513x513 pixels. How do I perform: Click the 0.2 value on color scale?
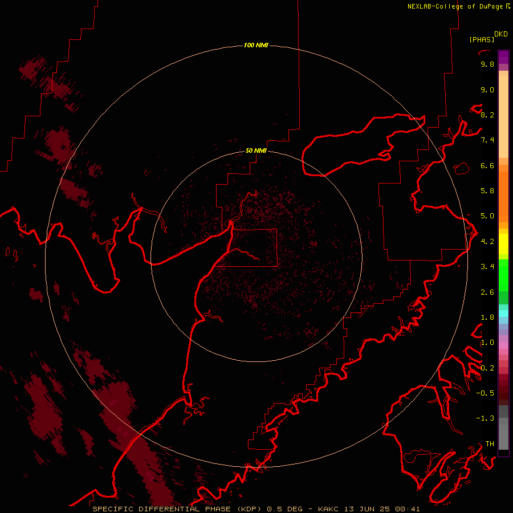(487, 368)
